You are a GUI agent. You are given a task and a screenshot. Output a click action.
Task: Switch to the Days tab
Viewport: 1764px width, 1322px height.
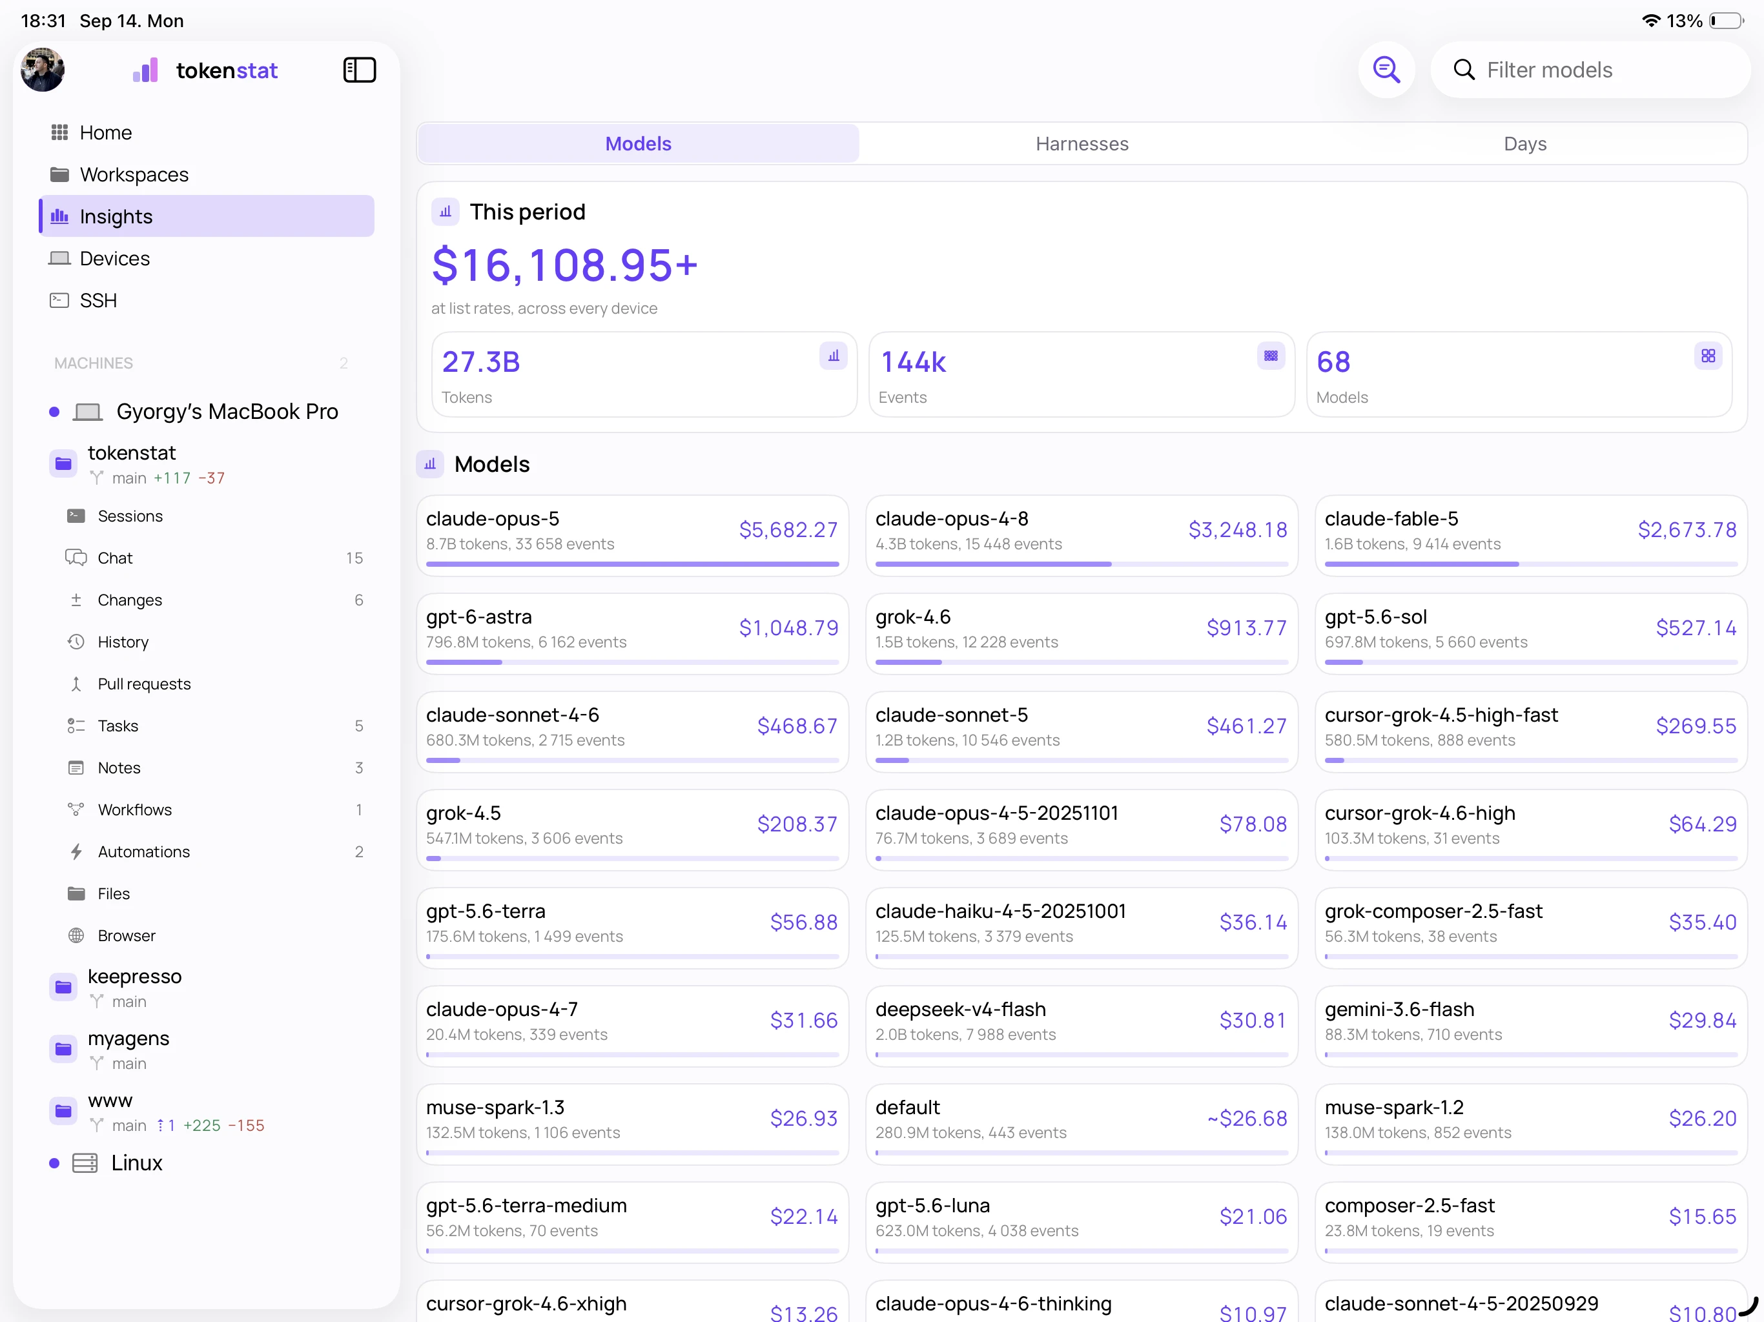click(x=1524, y=143)
